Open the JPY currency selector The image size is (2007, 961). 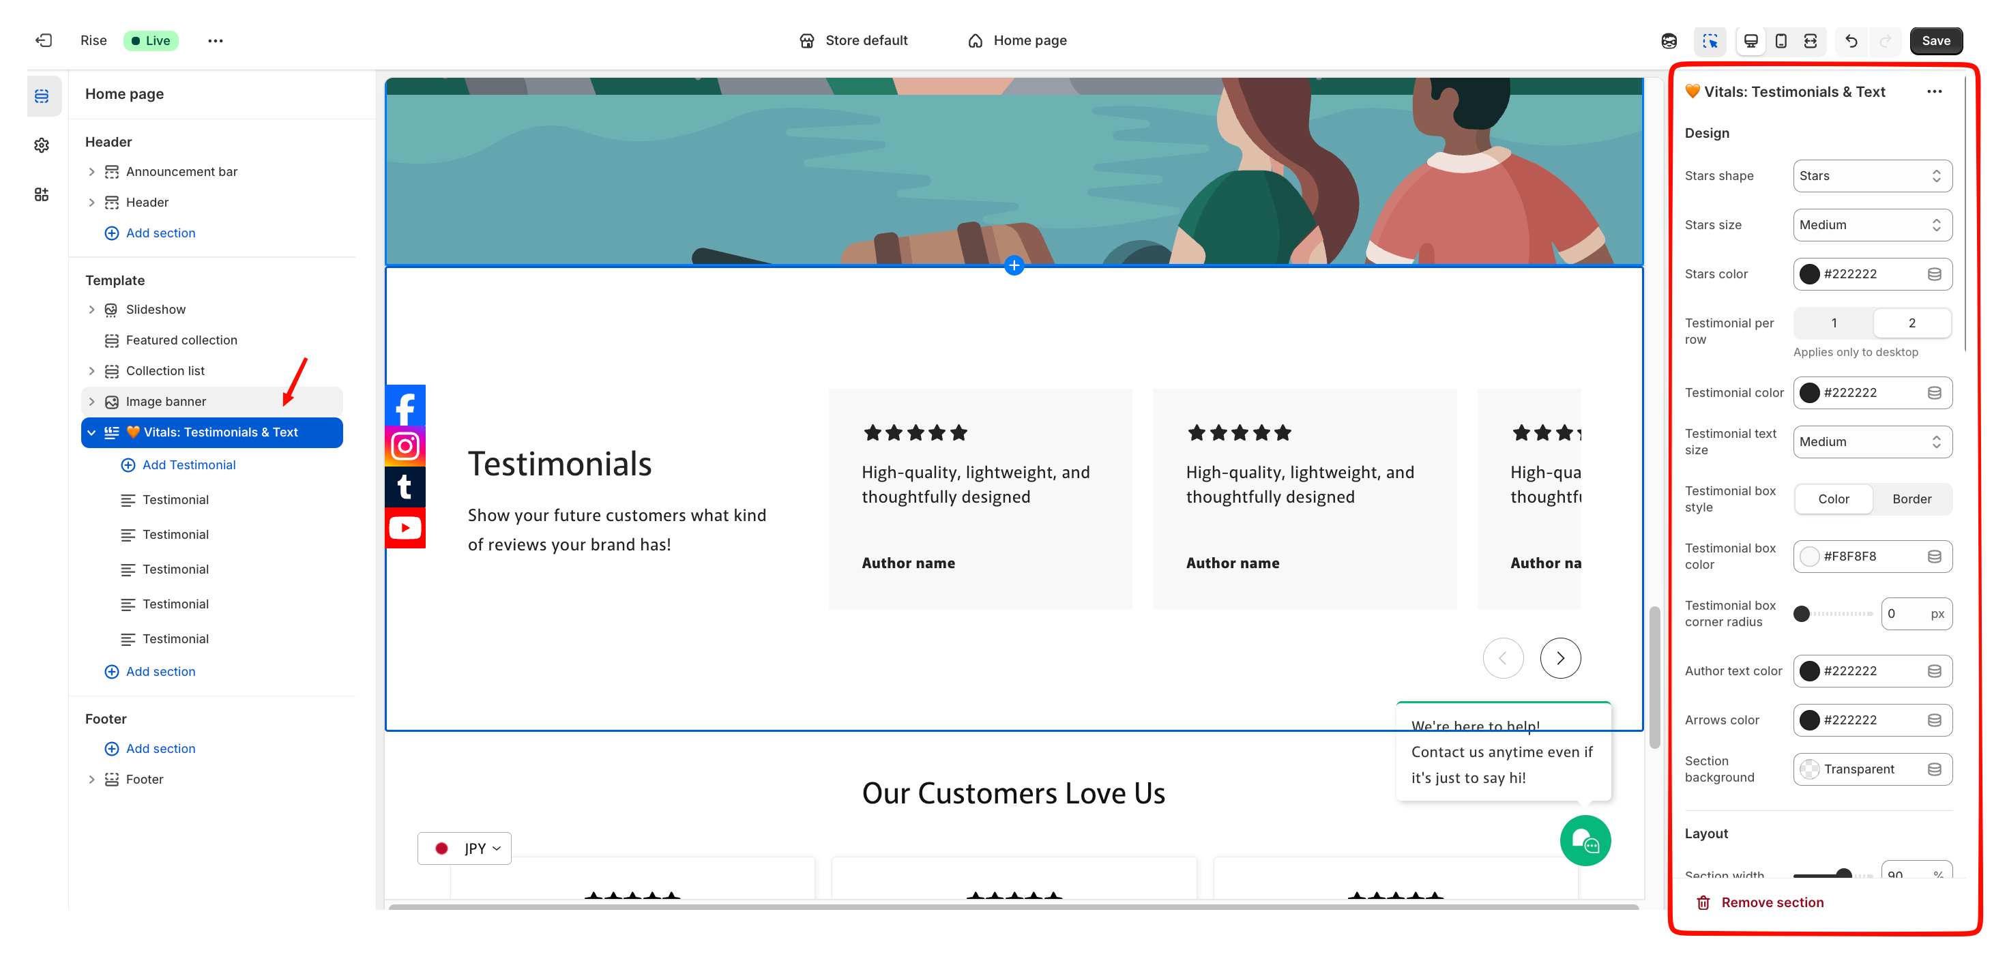click(x=465, y=848)
